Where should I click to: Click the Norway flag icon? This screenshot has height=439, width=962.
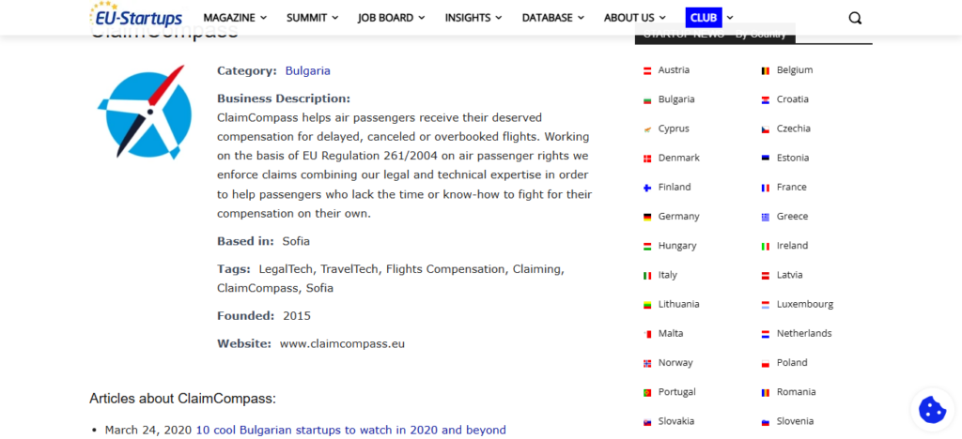pos(646,363)
